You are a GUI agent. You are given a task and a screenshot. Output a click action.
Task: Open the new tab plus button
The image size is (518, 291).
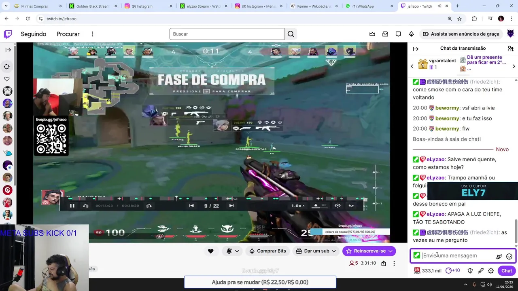click(457, 6)
